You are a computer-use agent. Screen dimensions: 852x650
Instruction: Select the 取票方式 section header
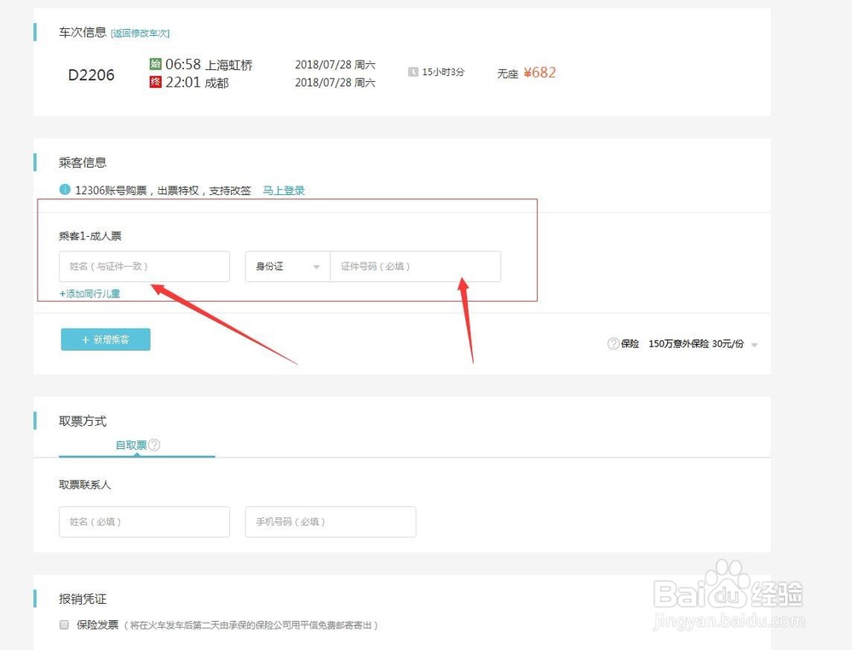point(82,420)
